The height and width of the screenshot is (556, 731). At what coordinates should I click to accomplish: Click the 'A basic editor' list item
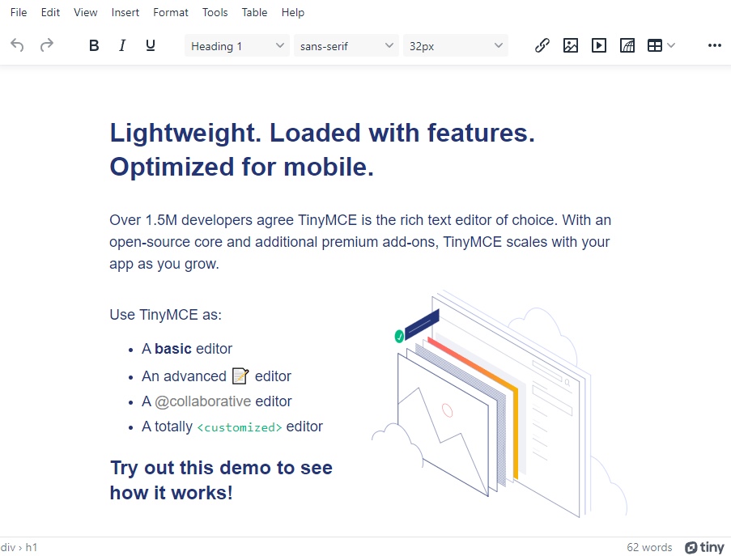[187, 349]
